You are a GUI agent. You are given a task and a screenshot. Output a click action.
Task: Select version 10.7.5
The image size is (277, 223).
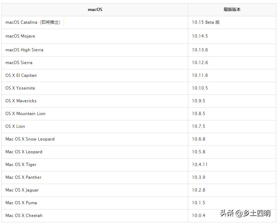[199, 126]
